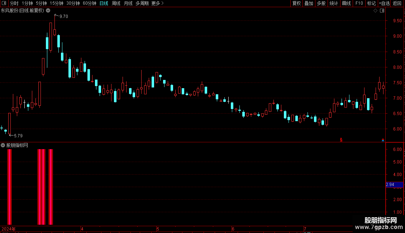The image size is (405, 233).
Task: Click the diamond icon above the price axis
Action: pos(376,11)
